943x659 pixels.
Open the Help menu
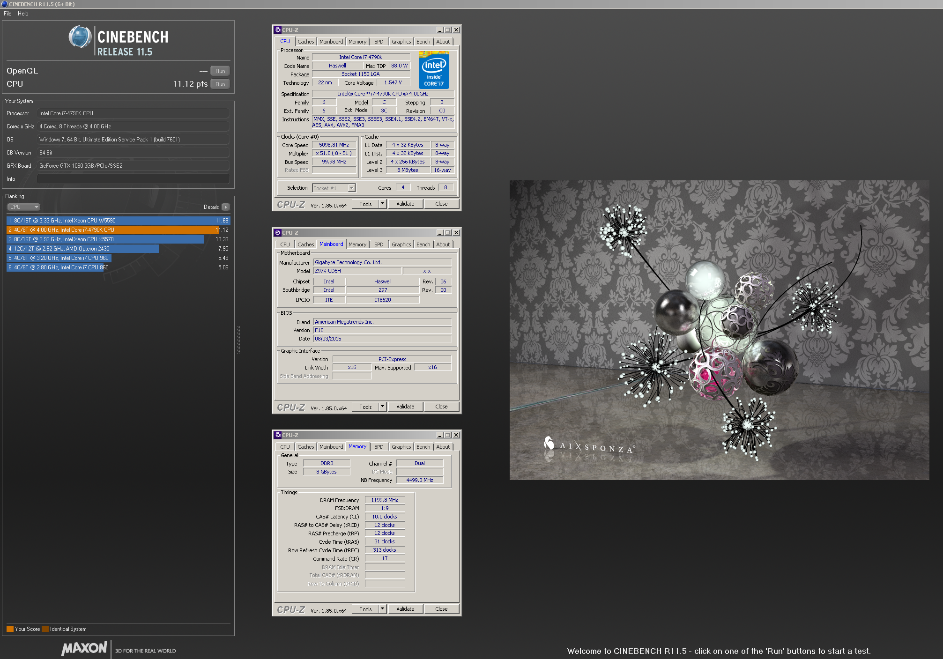[x=23, y=14]
